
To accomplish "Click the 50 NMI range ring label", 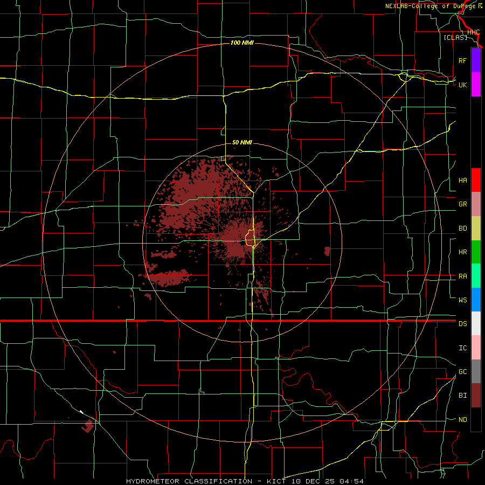I will pyautogui.click(x=242, y=142).
